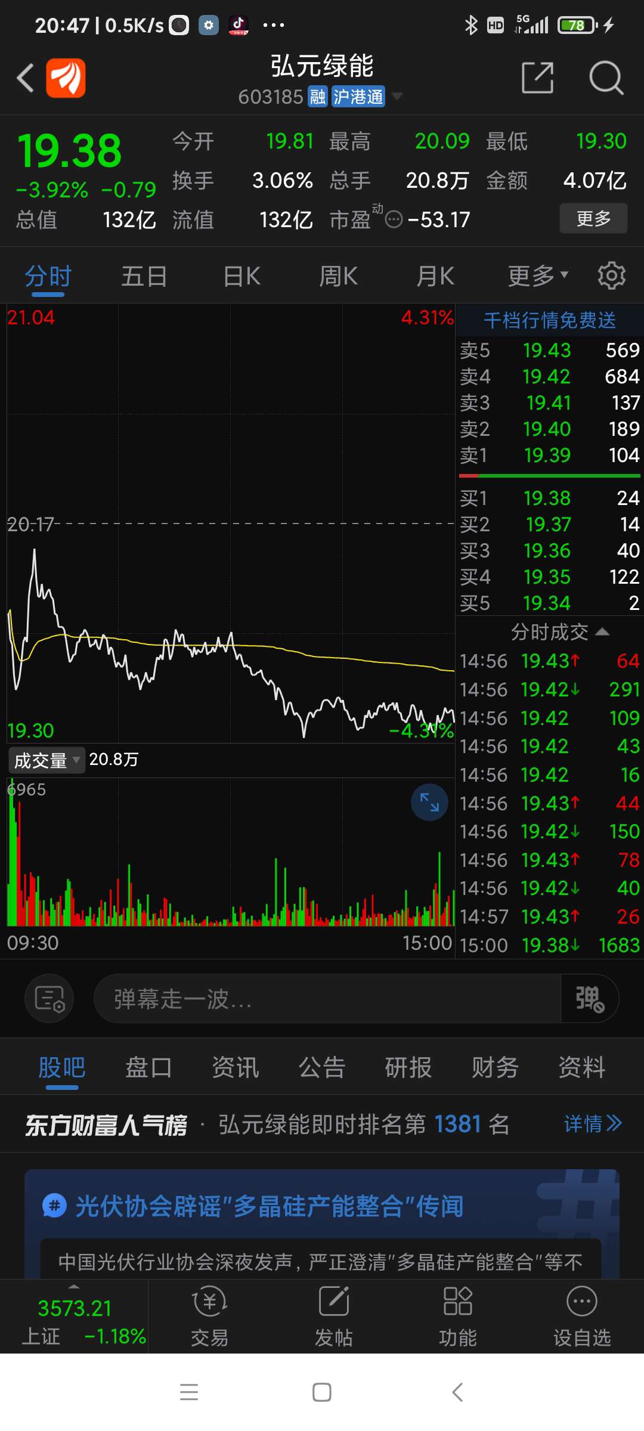This screenshot has width=644, height=1431.
Task: Open the danmaku settings list icon
Action: (49, 998)
